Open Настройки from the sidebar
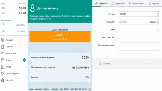Image resolution: width=162 pixels, height=91 pixels. point(10,80)
